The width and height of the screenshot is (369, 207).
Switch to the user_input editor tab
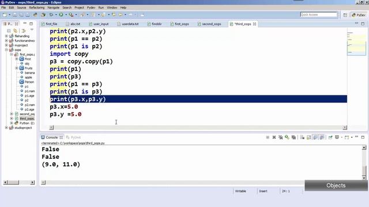click(99, 24)
